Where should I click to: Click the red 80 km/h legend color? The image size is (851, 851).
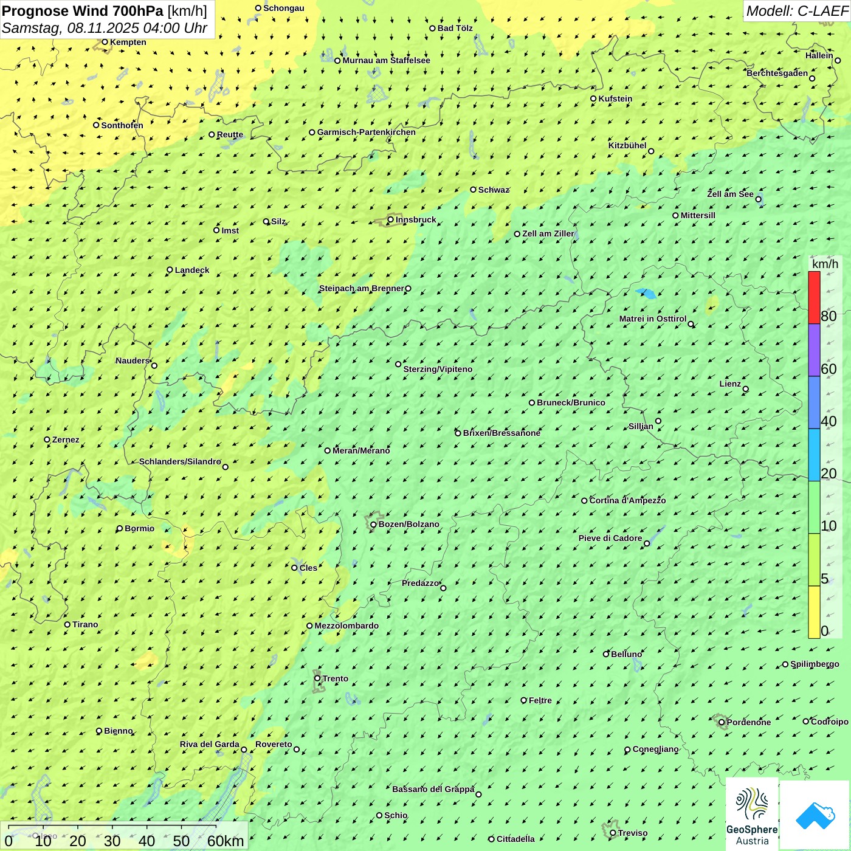[814, 297]
